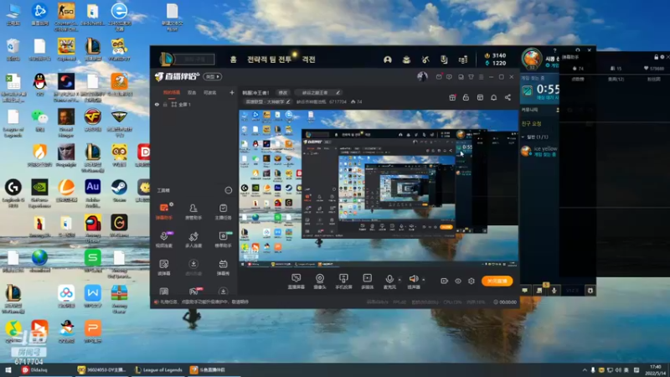Edit the stream tag pill with pencil
The width and height of the screenshot is (670, 377).
pos(319,92)
